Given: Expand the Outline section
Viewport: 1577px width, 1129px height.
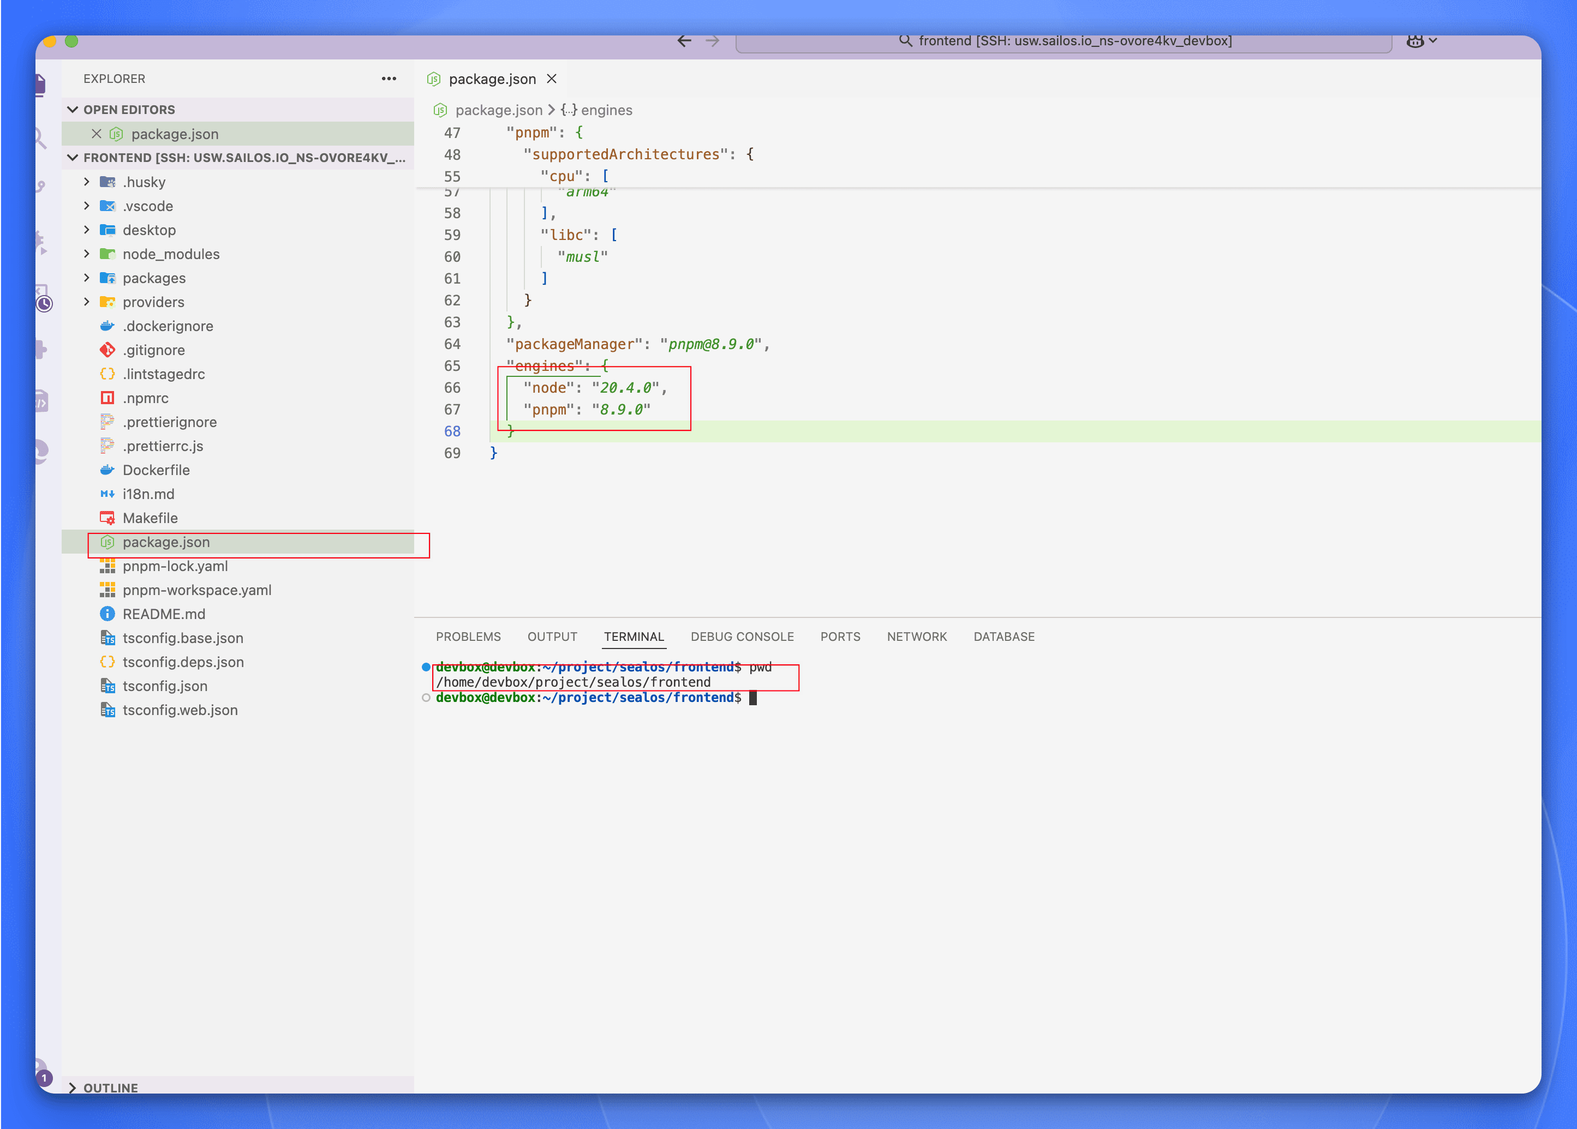Looking at the screenshot, I should pos(110,1088).
